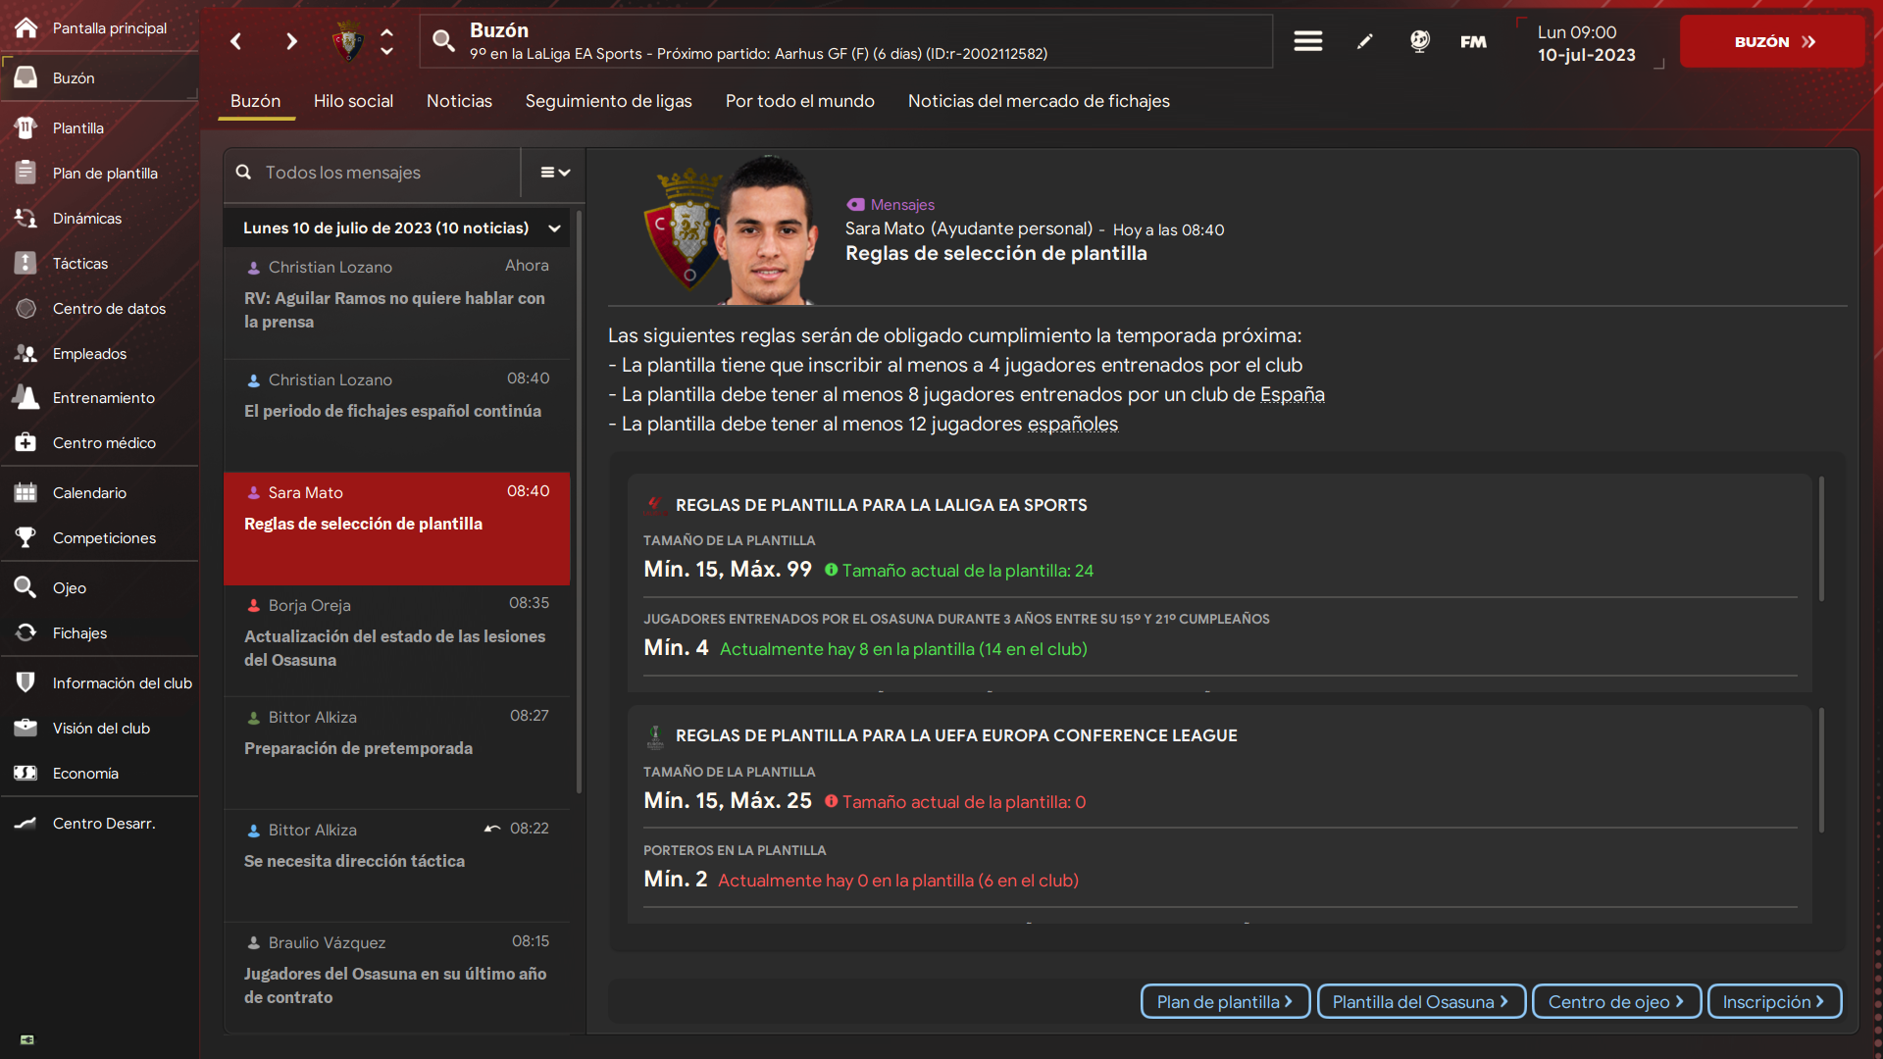Open Información del club shield icon
This screenshot has height=1059, width=1883.
(26, 682)
